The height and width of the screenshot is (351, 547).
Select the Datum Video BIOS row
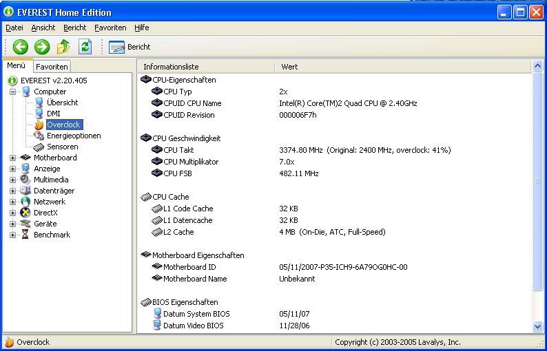click(335, 326)
